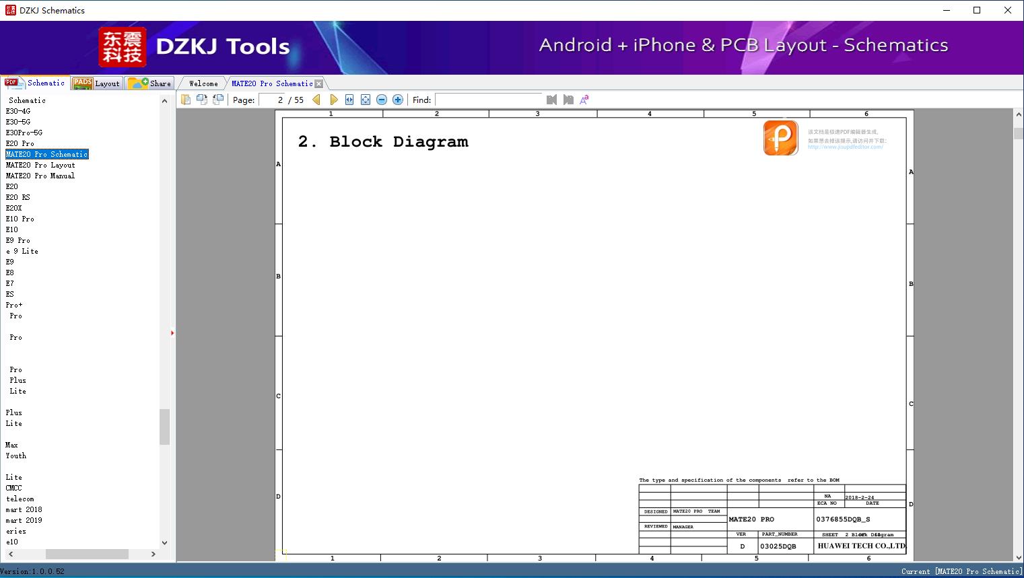Select E7 in the list
The image size is (1024, 578).
(10, 283)
